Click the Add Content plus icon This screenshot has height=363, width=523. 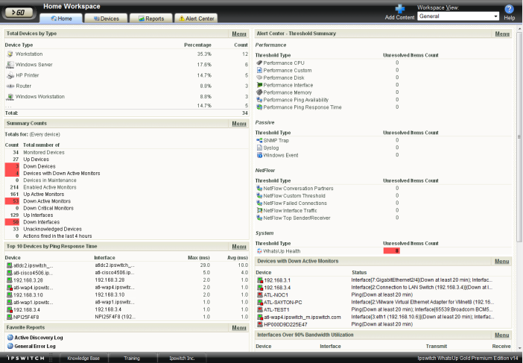(399, 9)
